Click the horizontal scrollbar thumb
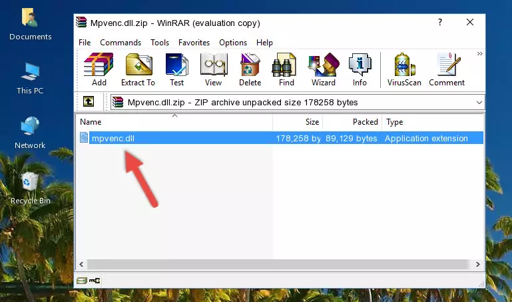The height and width of the screenshot is (302, 512). pos(278,264)
